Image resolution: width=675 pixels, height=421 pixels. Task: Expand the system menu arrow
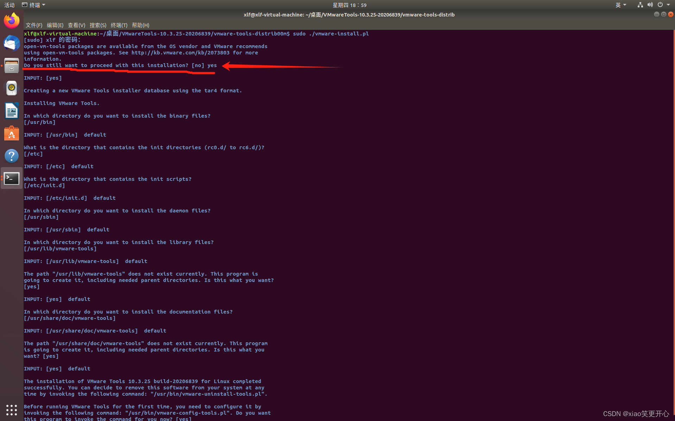click(x=668, y=5)
